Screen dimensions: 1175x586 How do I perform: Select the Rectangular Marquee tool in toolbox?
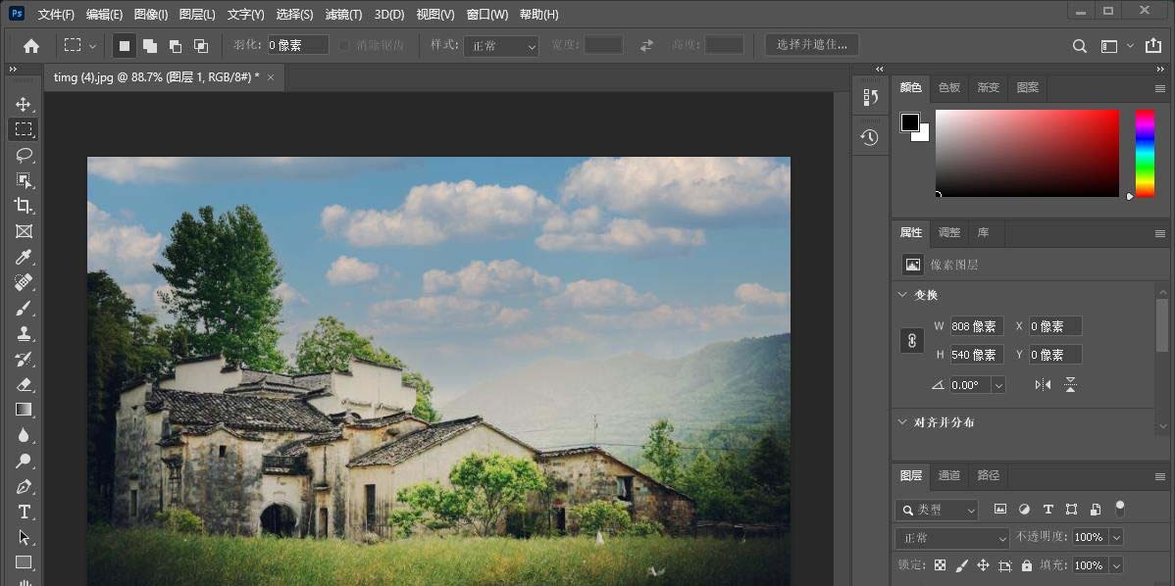tap(24, 129)
